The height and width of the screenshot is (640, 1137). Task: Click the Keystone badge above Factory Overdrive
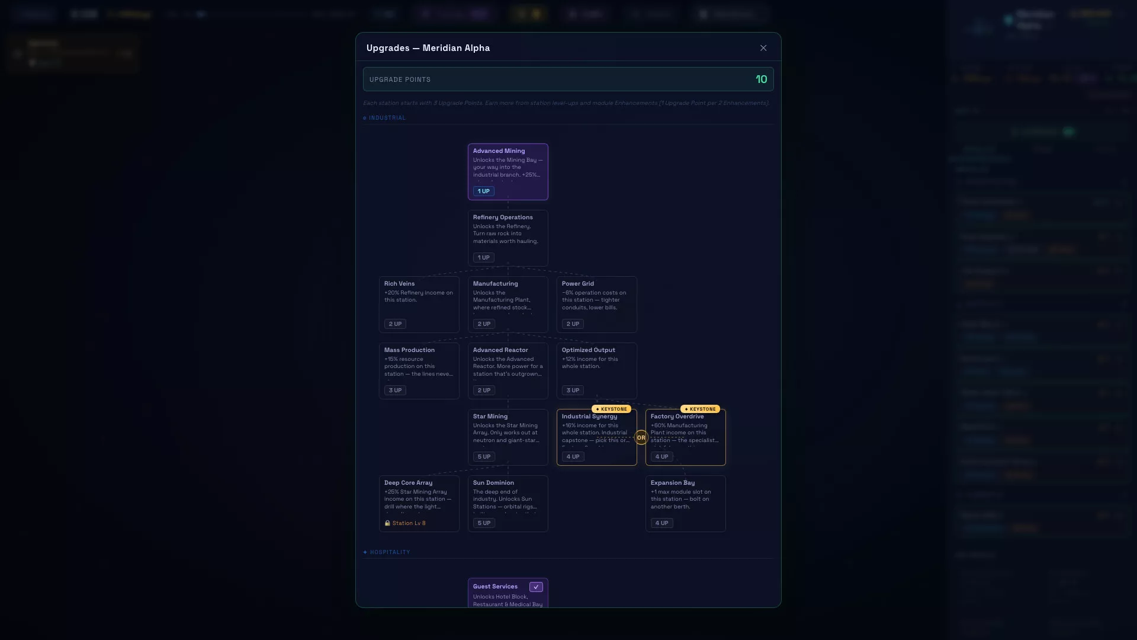700,409
